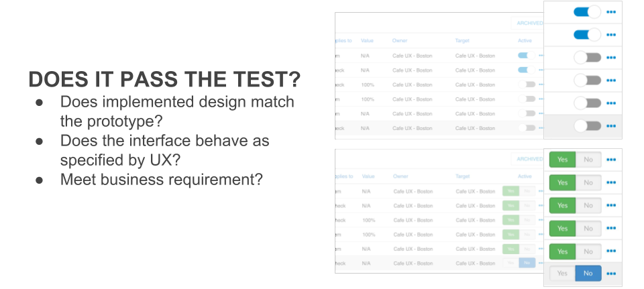Image resolution: width=644 pixels, height=289 pixels.
Task: Open the three-dot menu beside third enlarged toggle
Action: pyautogui.click(x=611, y=58)
